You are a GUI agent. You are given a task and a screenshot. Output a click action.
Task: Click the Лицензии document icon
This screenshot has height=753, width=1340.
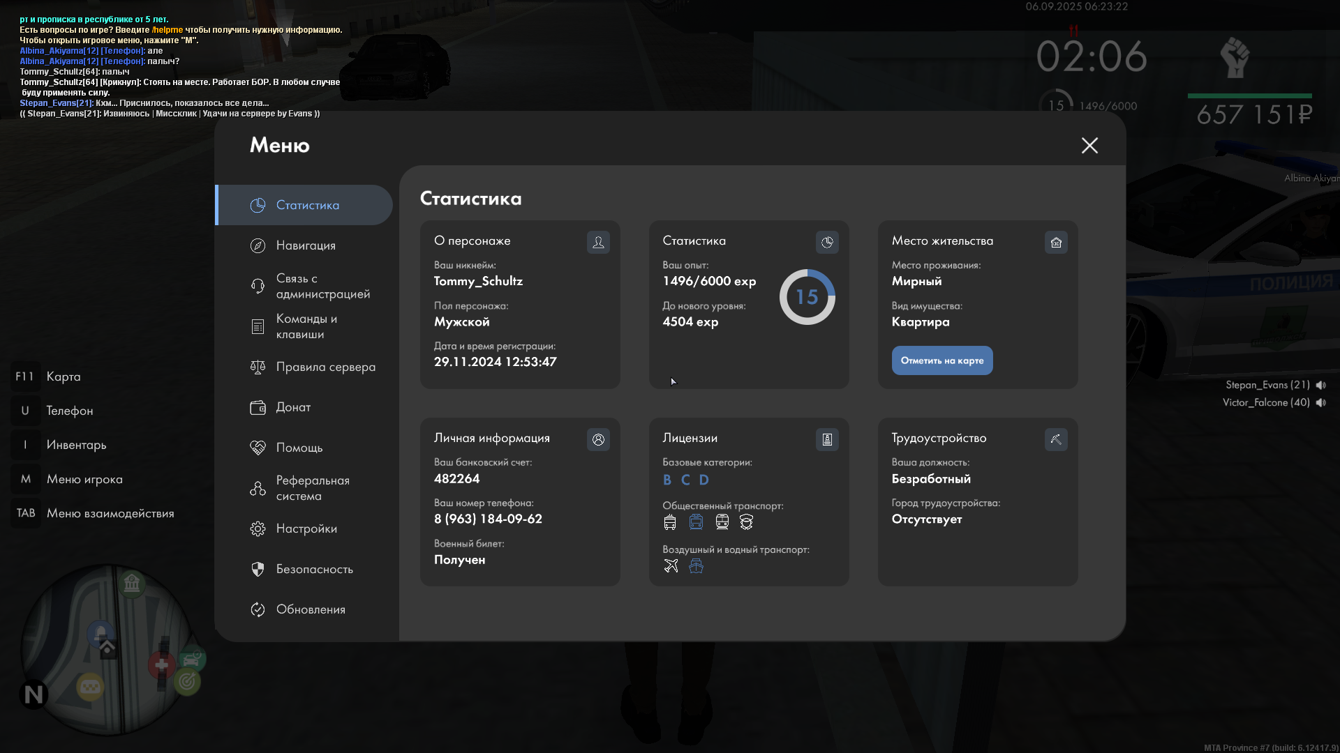pos(827,439)
